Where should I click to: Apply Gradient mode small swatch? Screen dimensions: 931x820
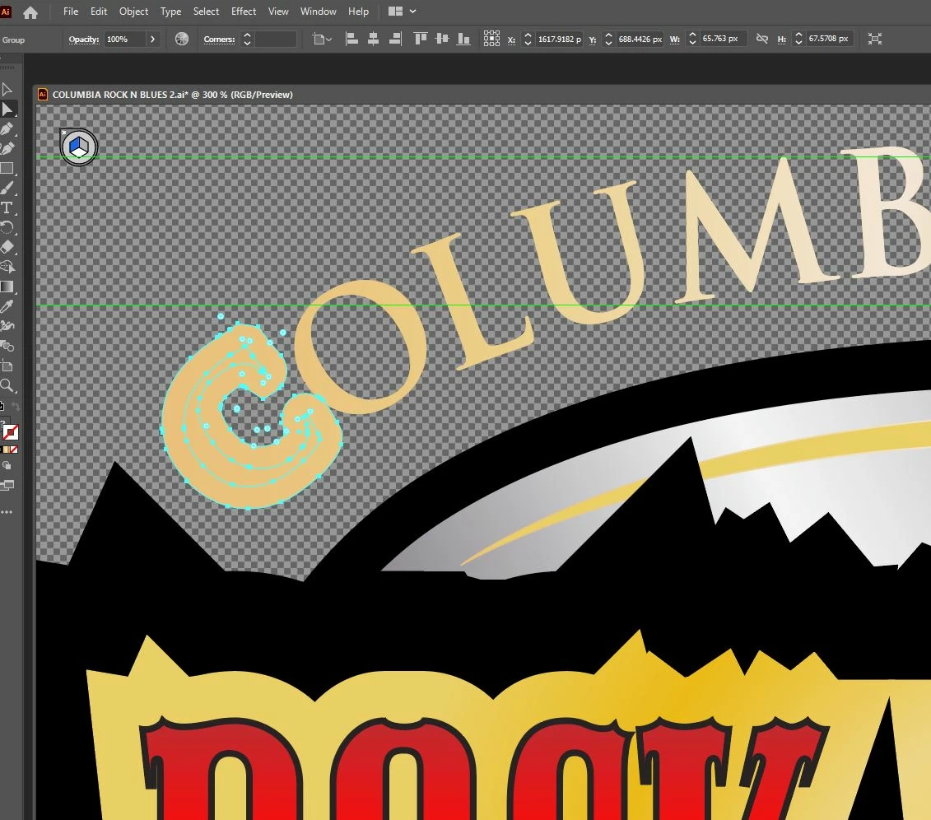coord(7,450)
